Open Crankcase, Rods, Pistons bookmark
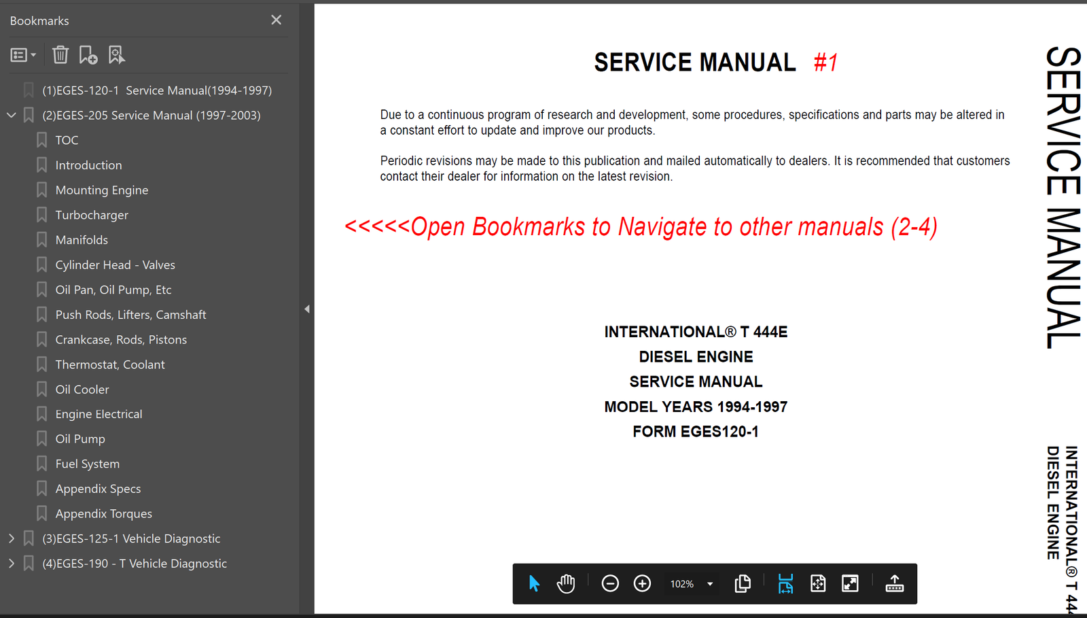Screen dimensions: 1087x618 [x=121, y=340]
